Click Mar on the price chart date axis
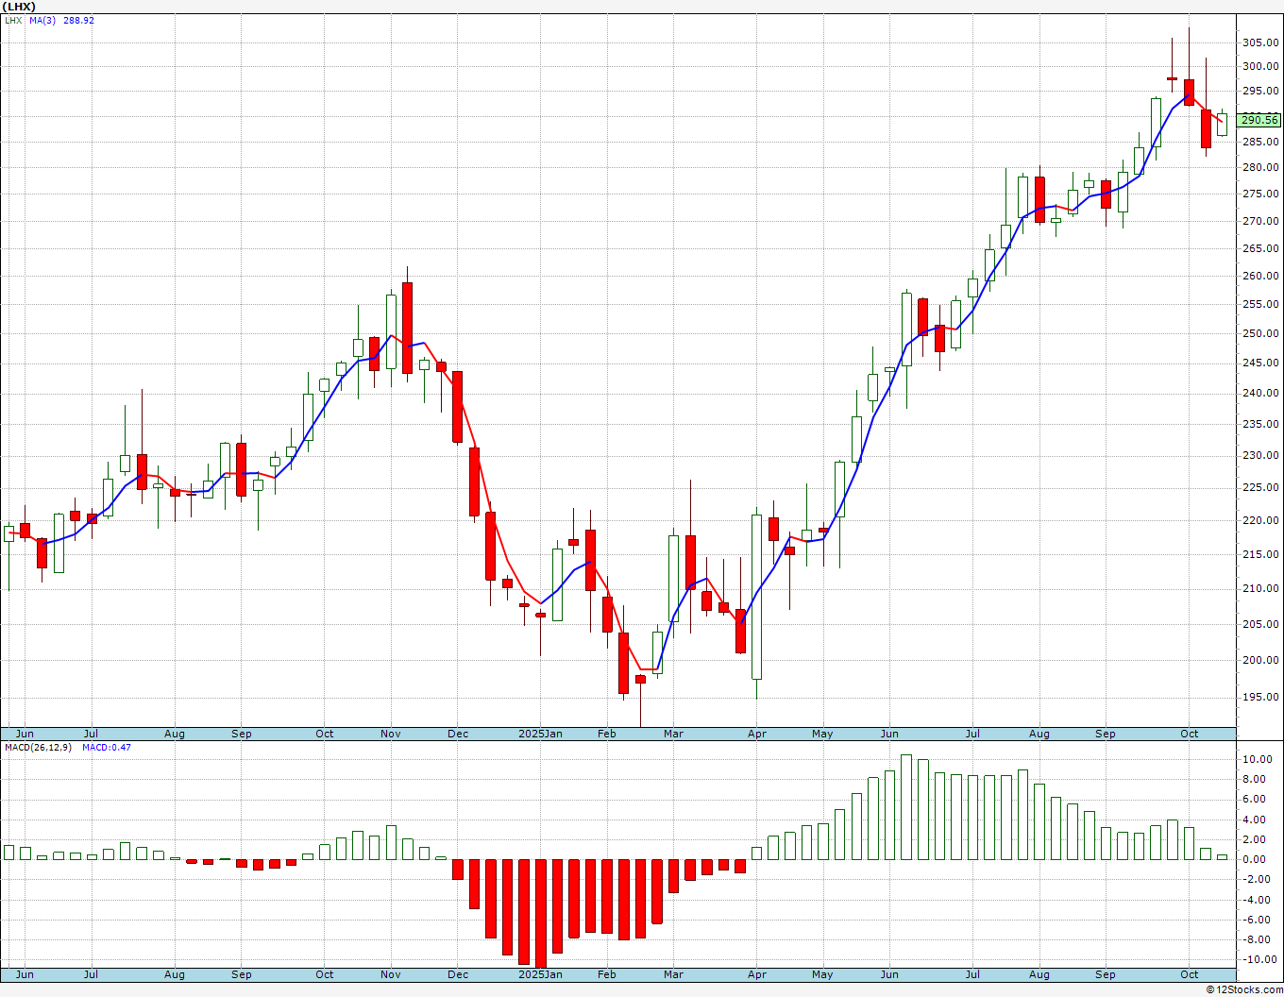The image size is (1284, 997). point(673,734)
